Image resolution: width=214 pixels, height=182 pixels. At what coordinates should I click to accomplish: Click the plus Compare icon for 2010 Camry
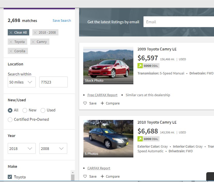pyautogui.click(x=102, y=176)
